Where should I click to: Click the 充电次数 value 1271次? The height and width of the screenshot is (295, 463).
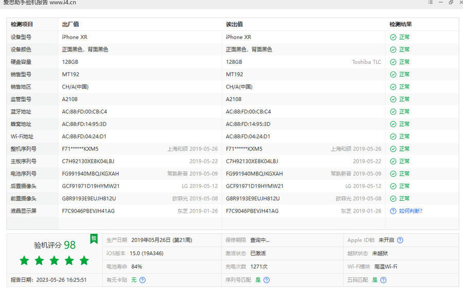click(259, 267)
